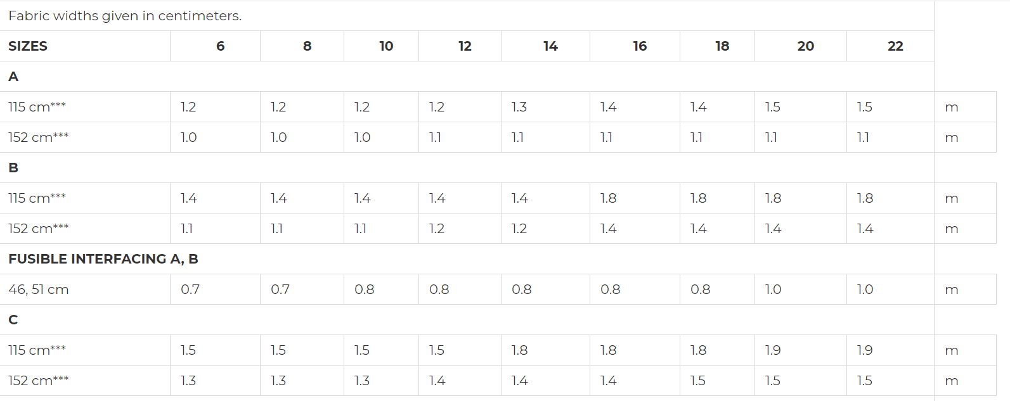This screenshot has width=1010, height=401.
Task: Click section C 152 cm row label
Action: pyautogui.click(x=85, y=381)
